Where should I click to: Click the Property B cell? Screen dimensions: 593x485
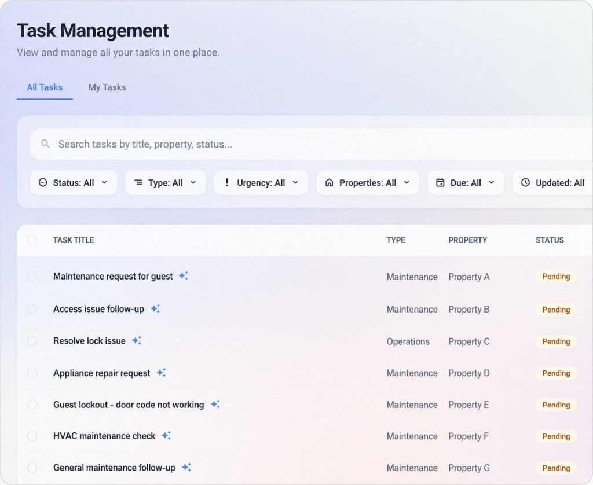pyautogui.click(x=469, y=309)
